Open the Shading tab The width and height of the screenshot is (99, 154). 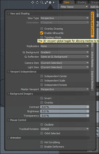coord(82,2)
